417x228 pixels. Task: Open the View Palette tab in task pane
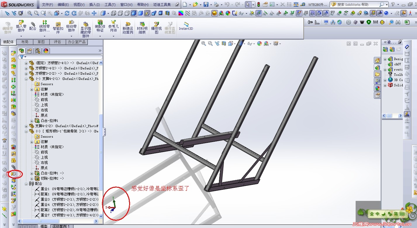(x=378, y=81)
